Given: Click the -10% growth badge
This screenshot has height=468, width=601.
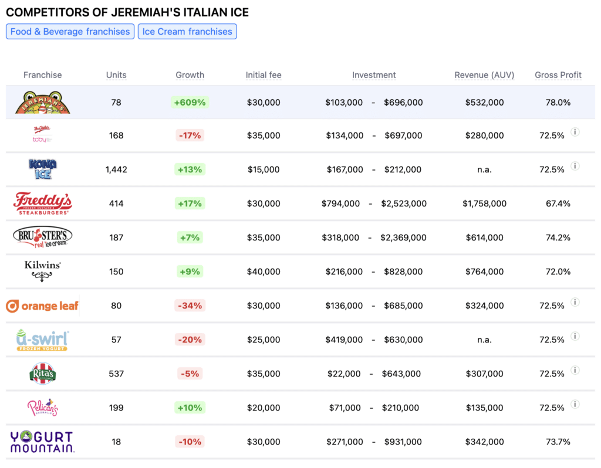Looking at the screenshot, I should (190, 442).
